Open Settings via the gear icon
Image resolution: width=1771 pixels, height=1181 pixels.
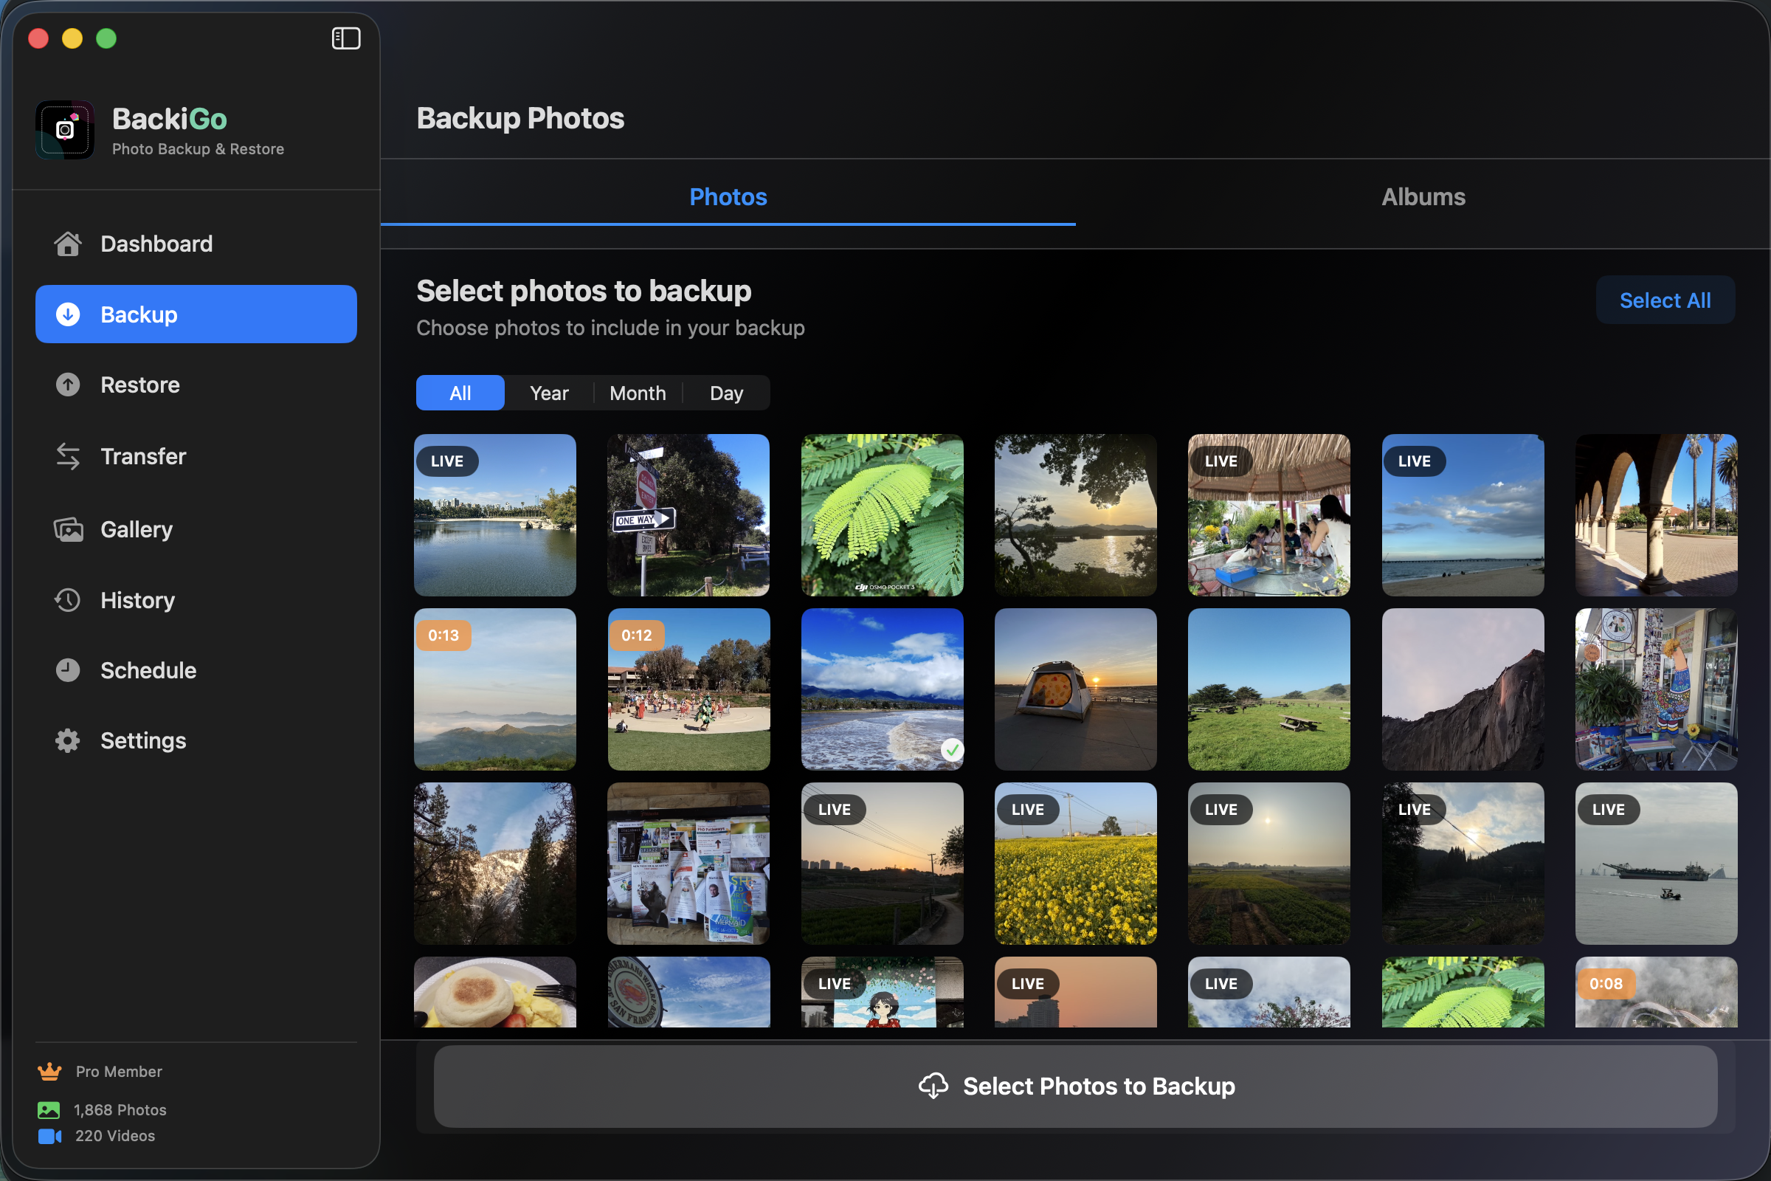(x=68, y=740)
